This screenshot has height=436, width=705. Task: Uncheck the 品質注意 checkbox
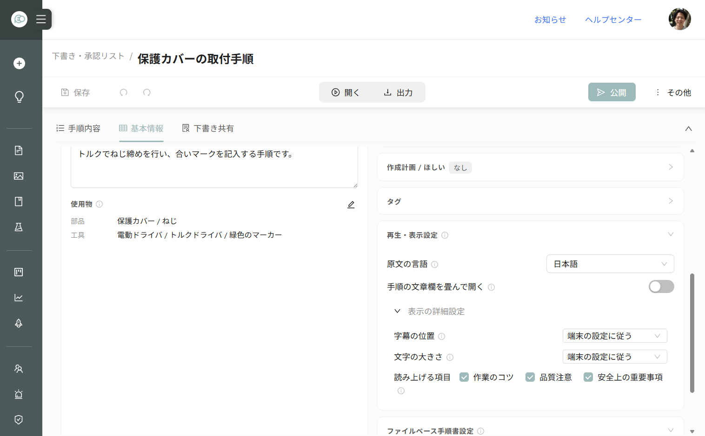point(530,377)
